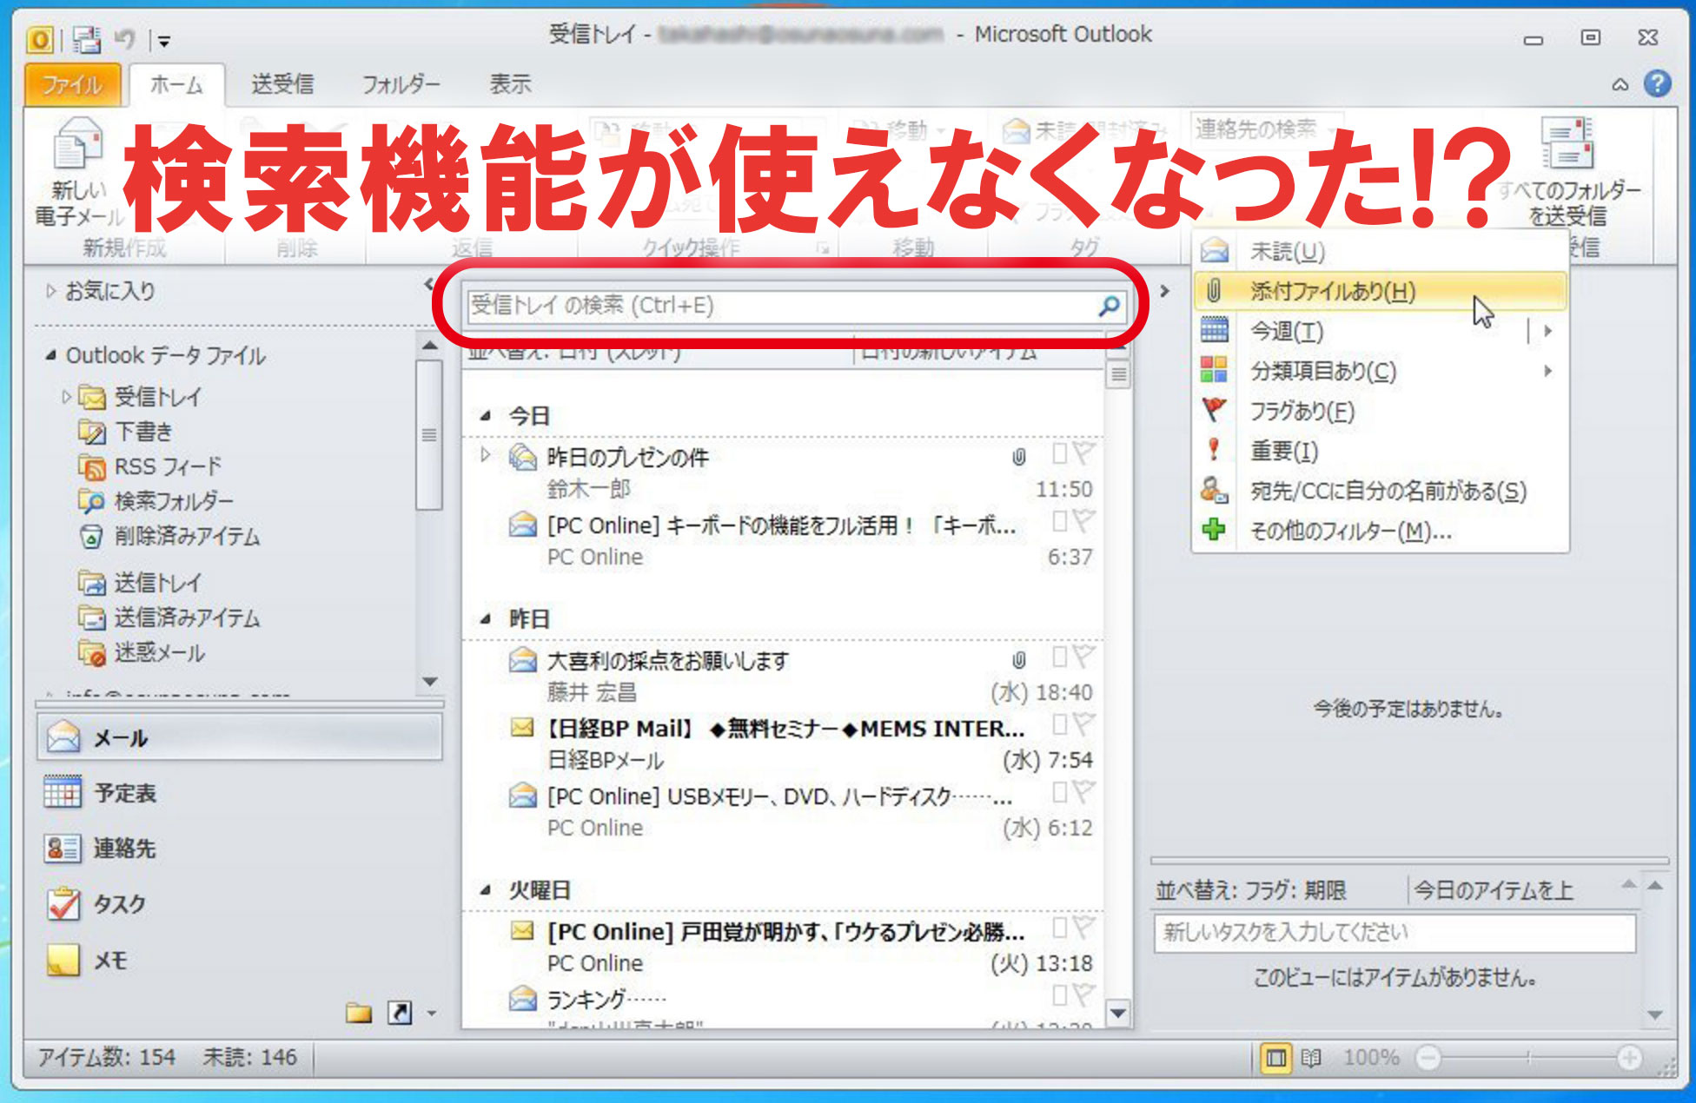Collapse the 火曜日 message group
Viewport: 1696px width, 1103px height.
(x=486, y=890)
